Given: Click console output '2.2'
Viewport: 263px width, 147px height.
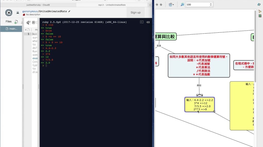Looking at the screenshot, I should (48, 51).
